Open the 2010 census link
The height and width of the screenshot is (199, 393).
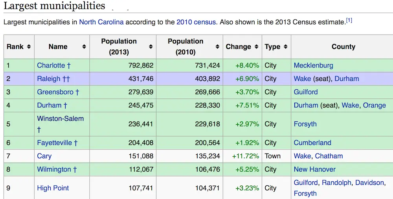pyautogui.click(x=196, y=22)
